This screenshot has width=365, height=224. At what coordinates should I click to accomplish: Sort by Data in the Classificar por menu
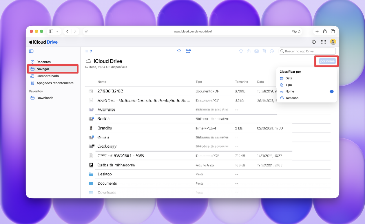point(306,78)
